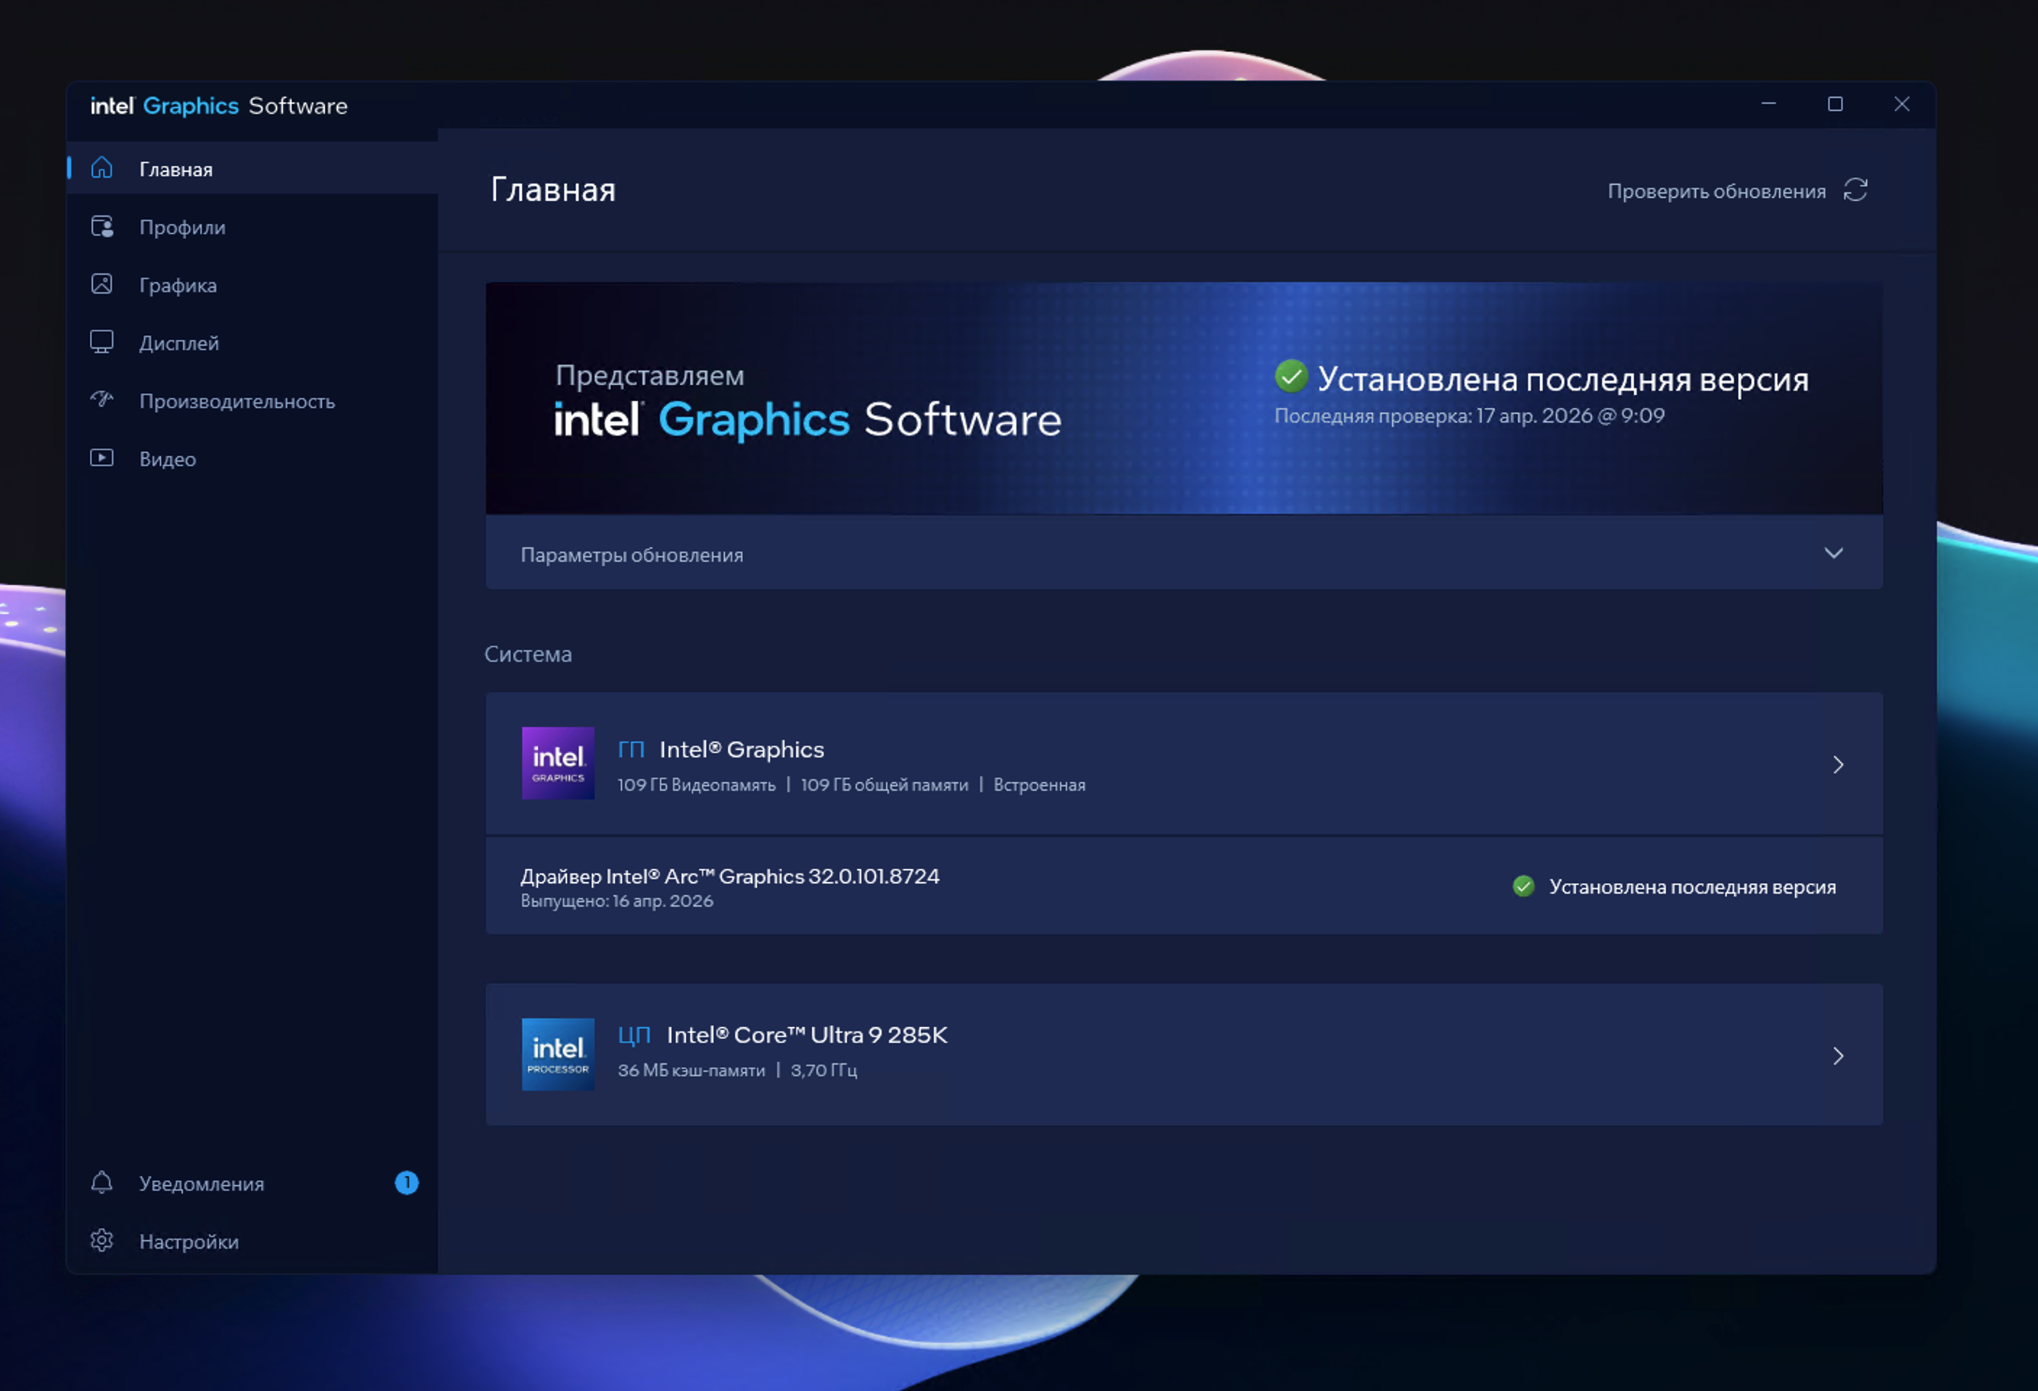This screenshot has width=2038, height=1391.
Task: Maximize the Intel Graphics Software window
Action: [x=1834, y=104]
